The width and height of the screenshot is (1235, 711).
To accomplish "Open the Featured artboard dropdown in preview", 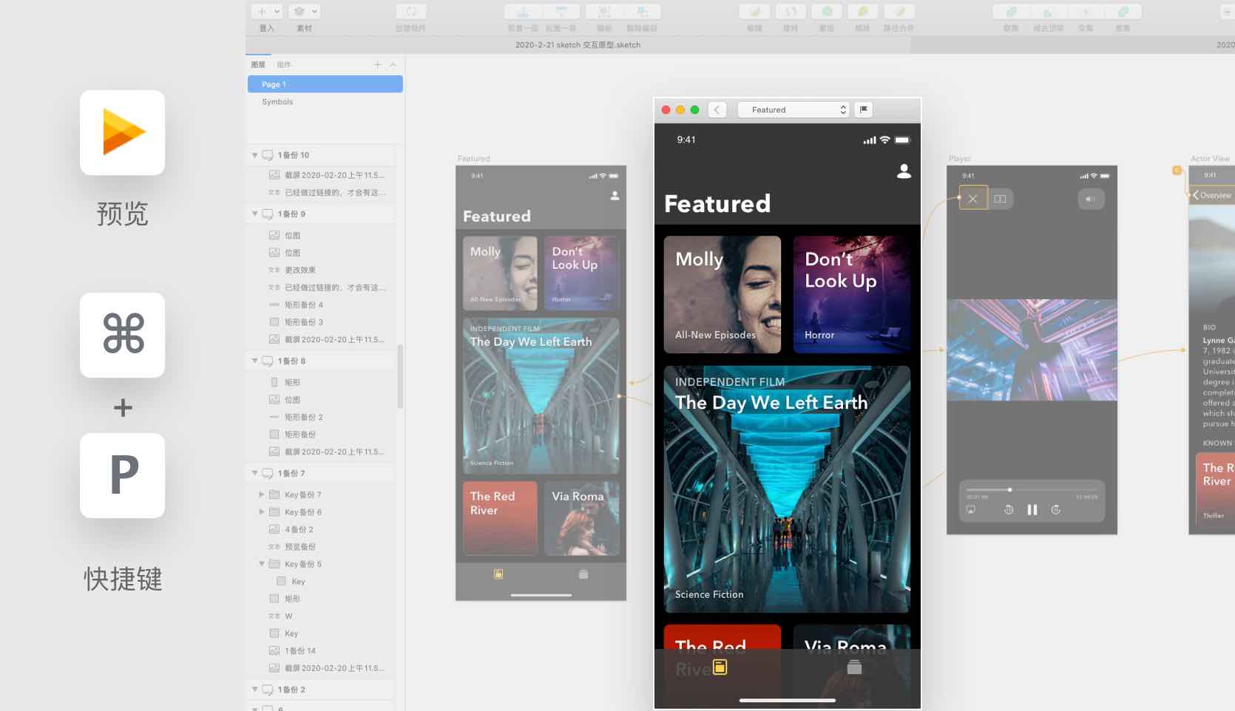I will pos(794,109).
